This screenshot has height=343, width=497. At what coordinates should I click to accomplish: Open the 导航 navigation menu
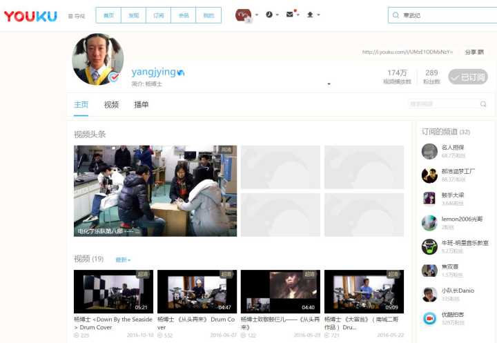(x=77, y=16)
